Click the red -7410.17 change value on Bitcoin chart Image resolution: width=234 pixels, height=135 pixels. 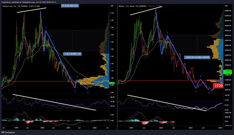click(155, 6)
